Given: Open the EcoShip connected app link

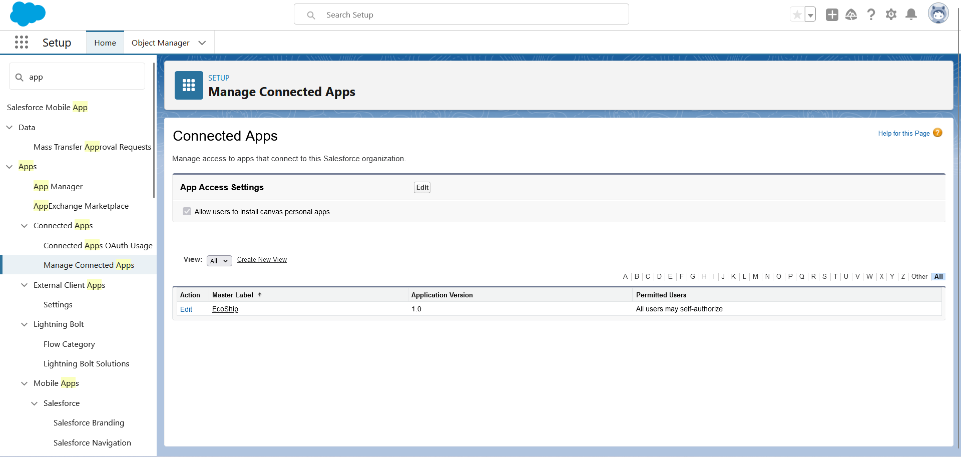Looking at the screenshot, I should point(225,309).
